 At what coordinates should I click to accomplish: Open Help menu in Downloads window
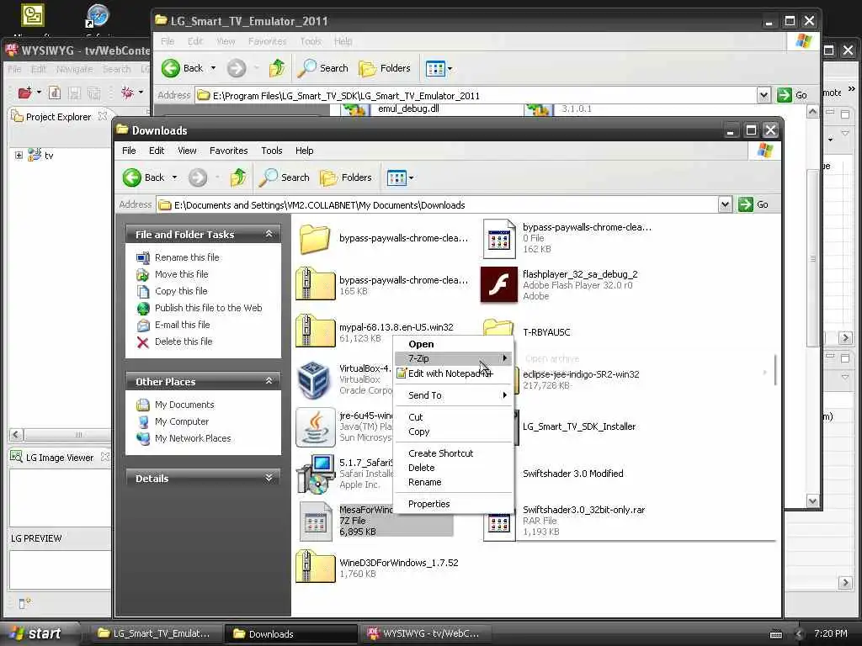(304, 151)
